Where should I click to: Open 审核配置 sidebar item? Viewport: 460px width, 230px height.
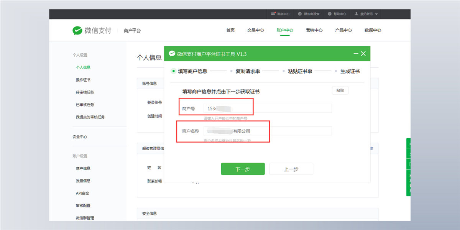[83, 206]
